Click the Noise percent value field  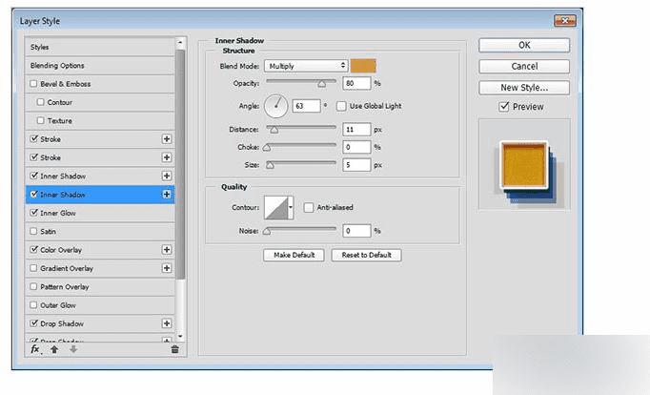[356, 231]
